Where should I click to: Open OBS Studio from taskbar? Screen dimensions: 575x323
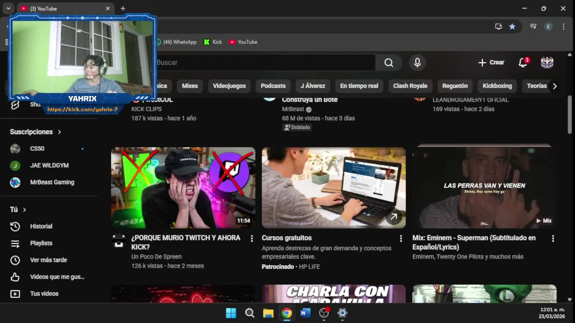[x=324, y=313]
